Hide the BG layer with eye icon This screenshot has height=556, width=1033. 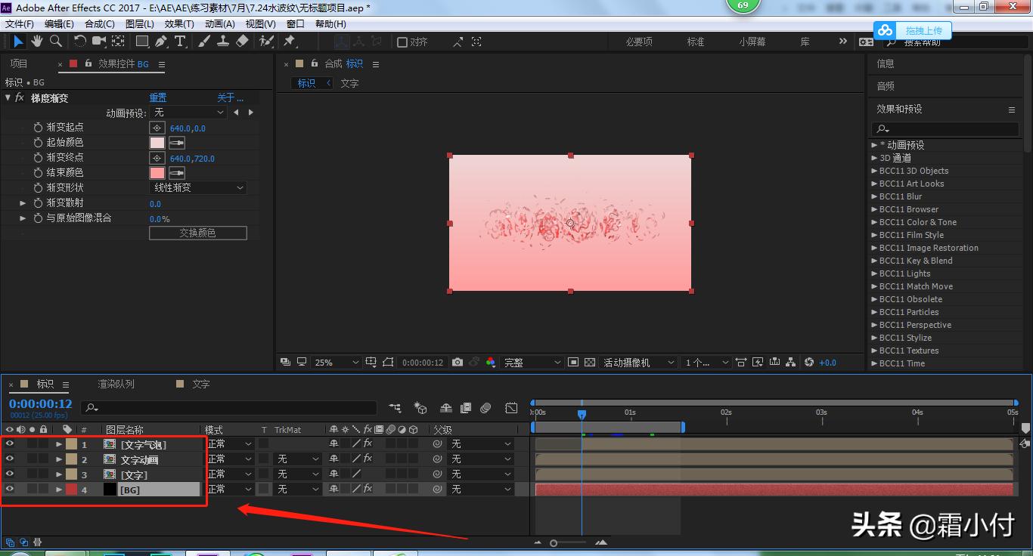click(x=10, y=490)
